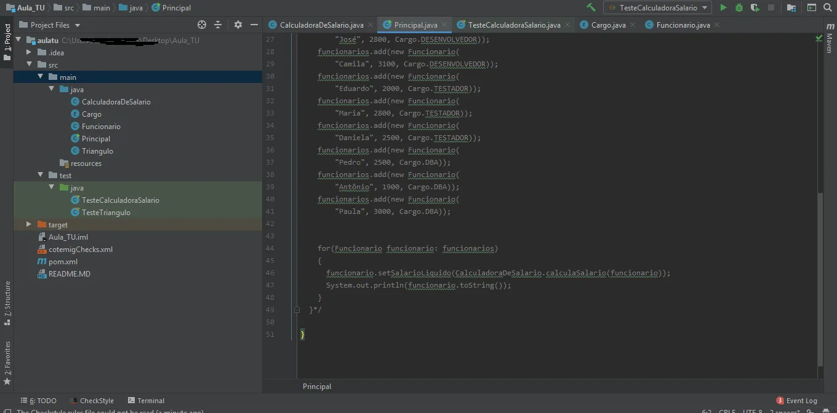Collapse the src folder node
Image resolution: width=837 pixels, height=413 pixels.
coord(29,65)
